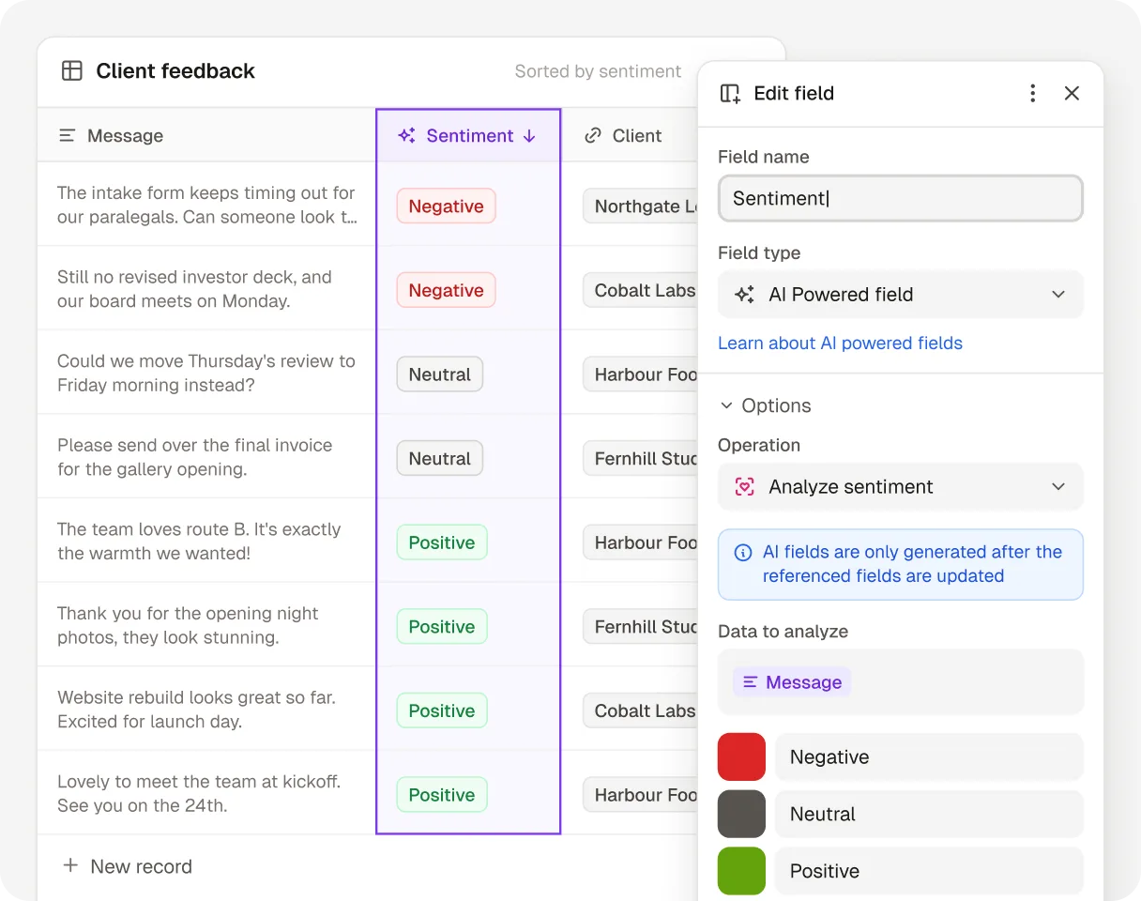Click Positive tag in route B row
The height and width of the screenshot is (901, 1141).
pyautogui.click(x=442, y=542)
